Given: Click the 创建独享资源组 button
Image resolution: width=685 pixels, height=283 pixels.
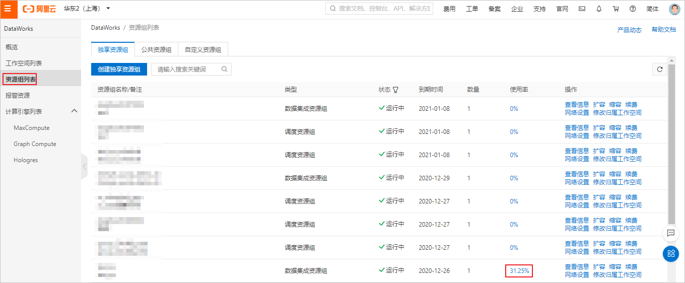Looking at the screenshot, I should 119,69.
